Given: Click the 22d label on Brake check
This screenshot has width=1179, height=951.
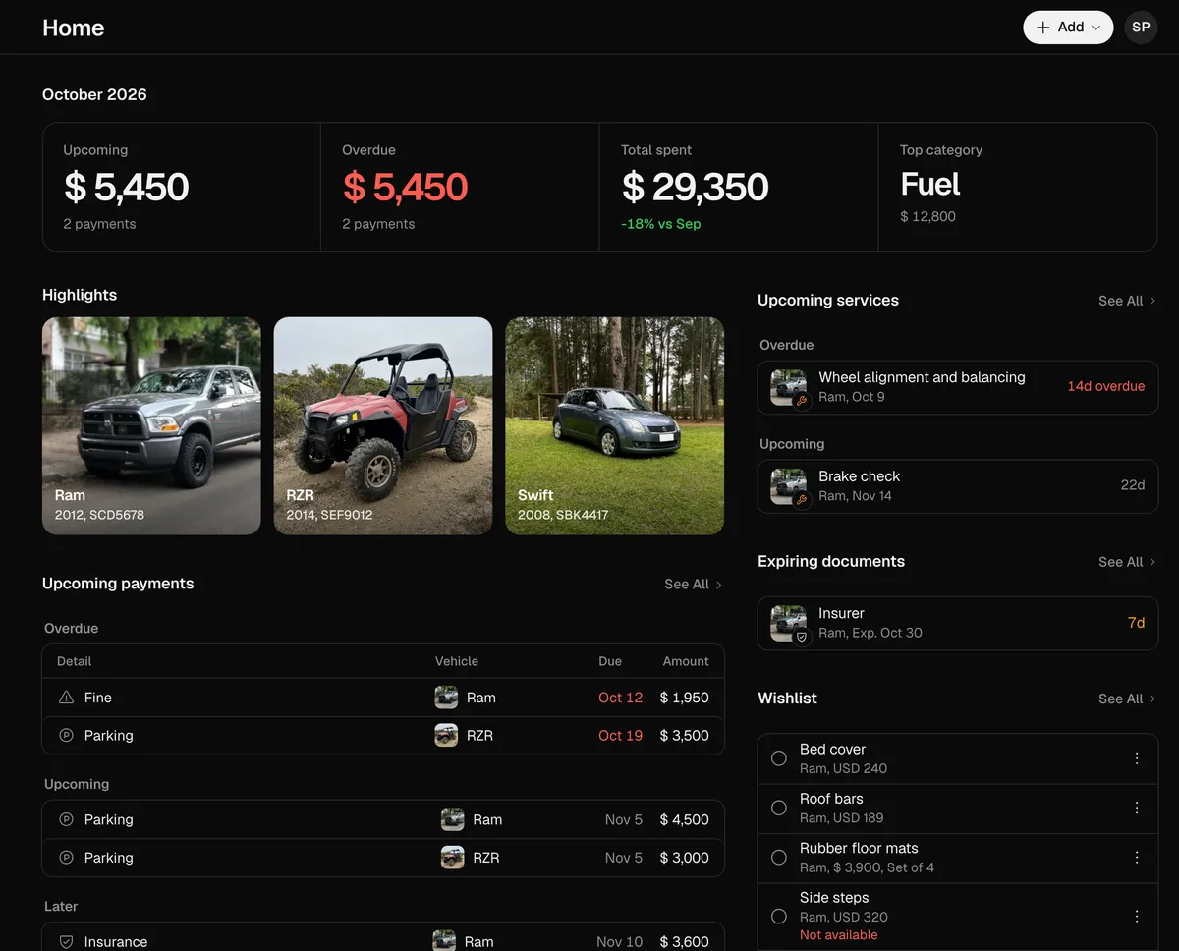Looking at the screenshot, I should 1133,485.
